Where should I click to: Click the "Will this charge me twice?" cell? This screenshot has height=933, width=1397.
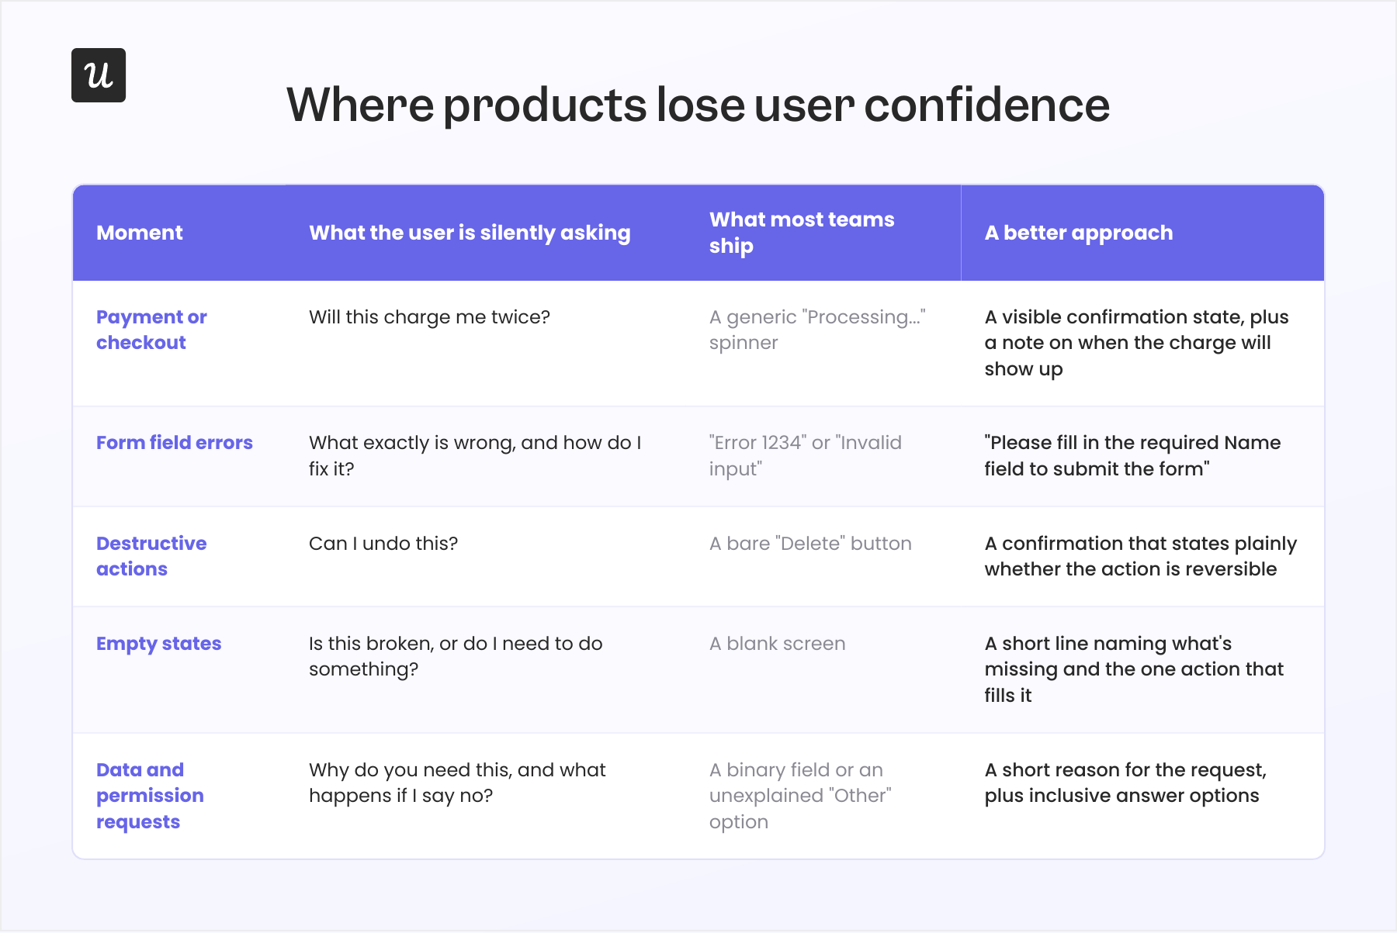(x=429, y=317)
